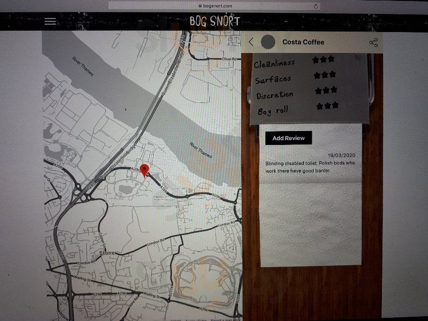Image resolution: width=428 pixels, height=321 pixels.
Task: Click the Surfaces star rating
Action: click(x=324, y=75)
